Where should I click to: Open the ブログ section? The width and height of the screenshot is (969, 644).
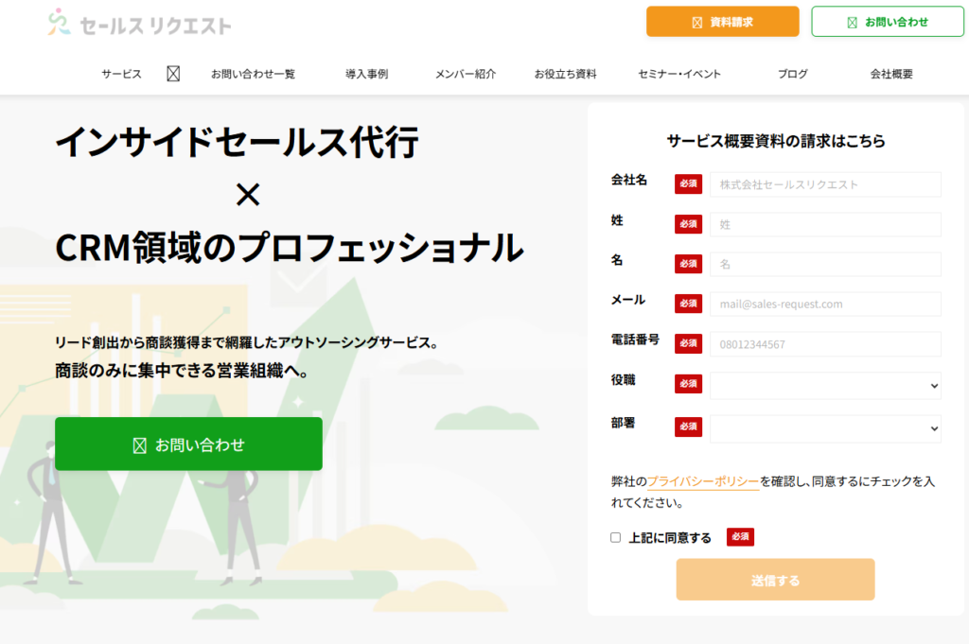point(791,72)
